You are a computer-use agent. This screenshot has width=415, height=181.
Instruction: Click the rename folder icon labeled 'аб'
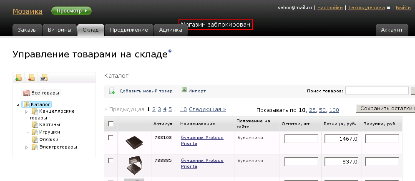44,77
